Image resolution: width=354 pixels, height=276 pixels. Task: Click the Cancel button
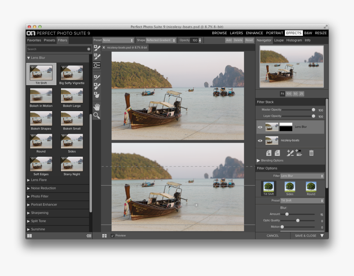pos(272,236)
